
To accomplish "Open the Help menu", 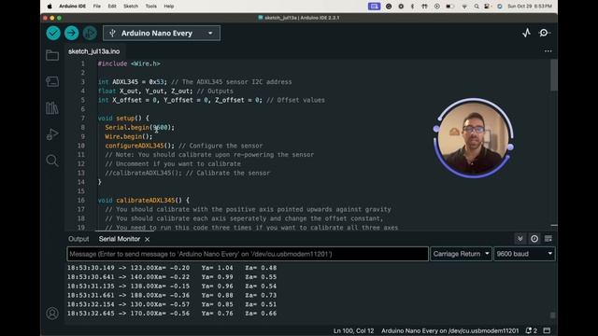I will click(169, 7).
